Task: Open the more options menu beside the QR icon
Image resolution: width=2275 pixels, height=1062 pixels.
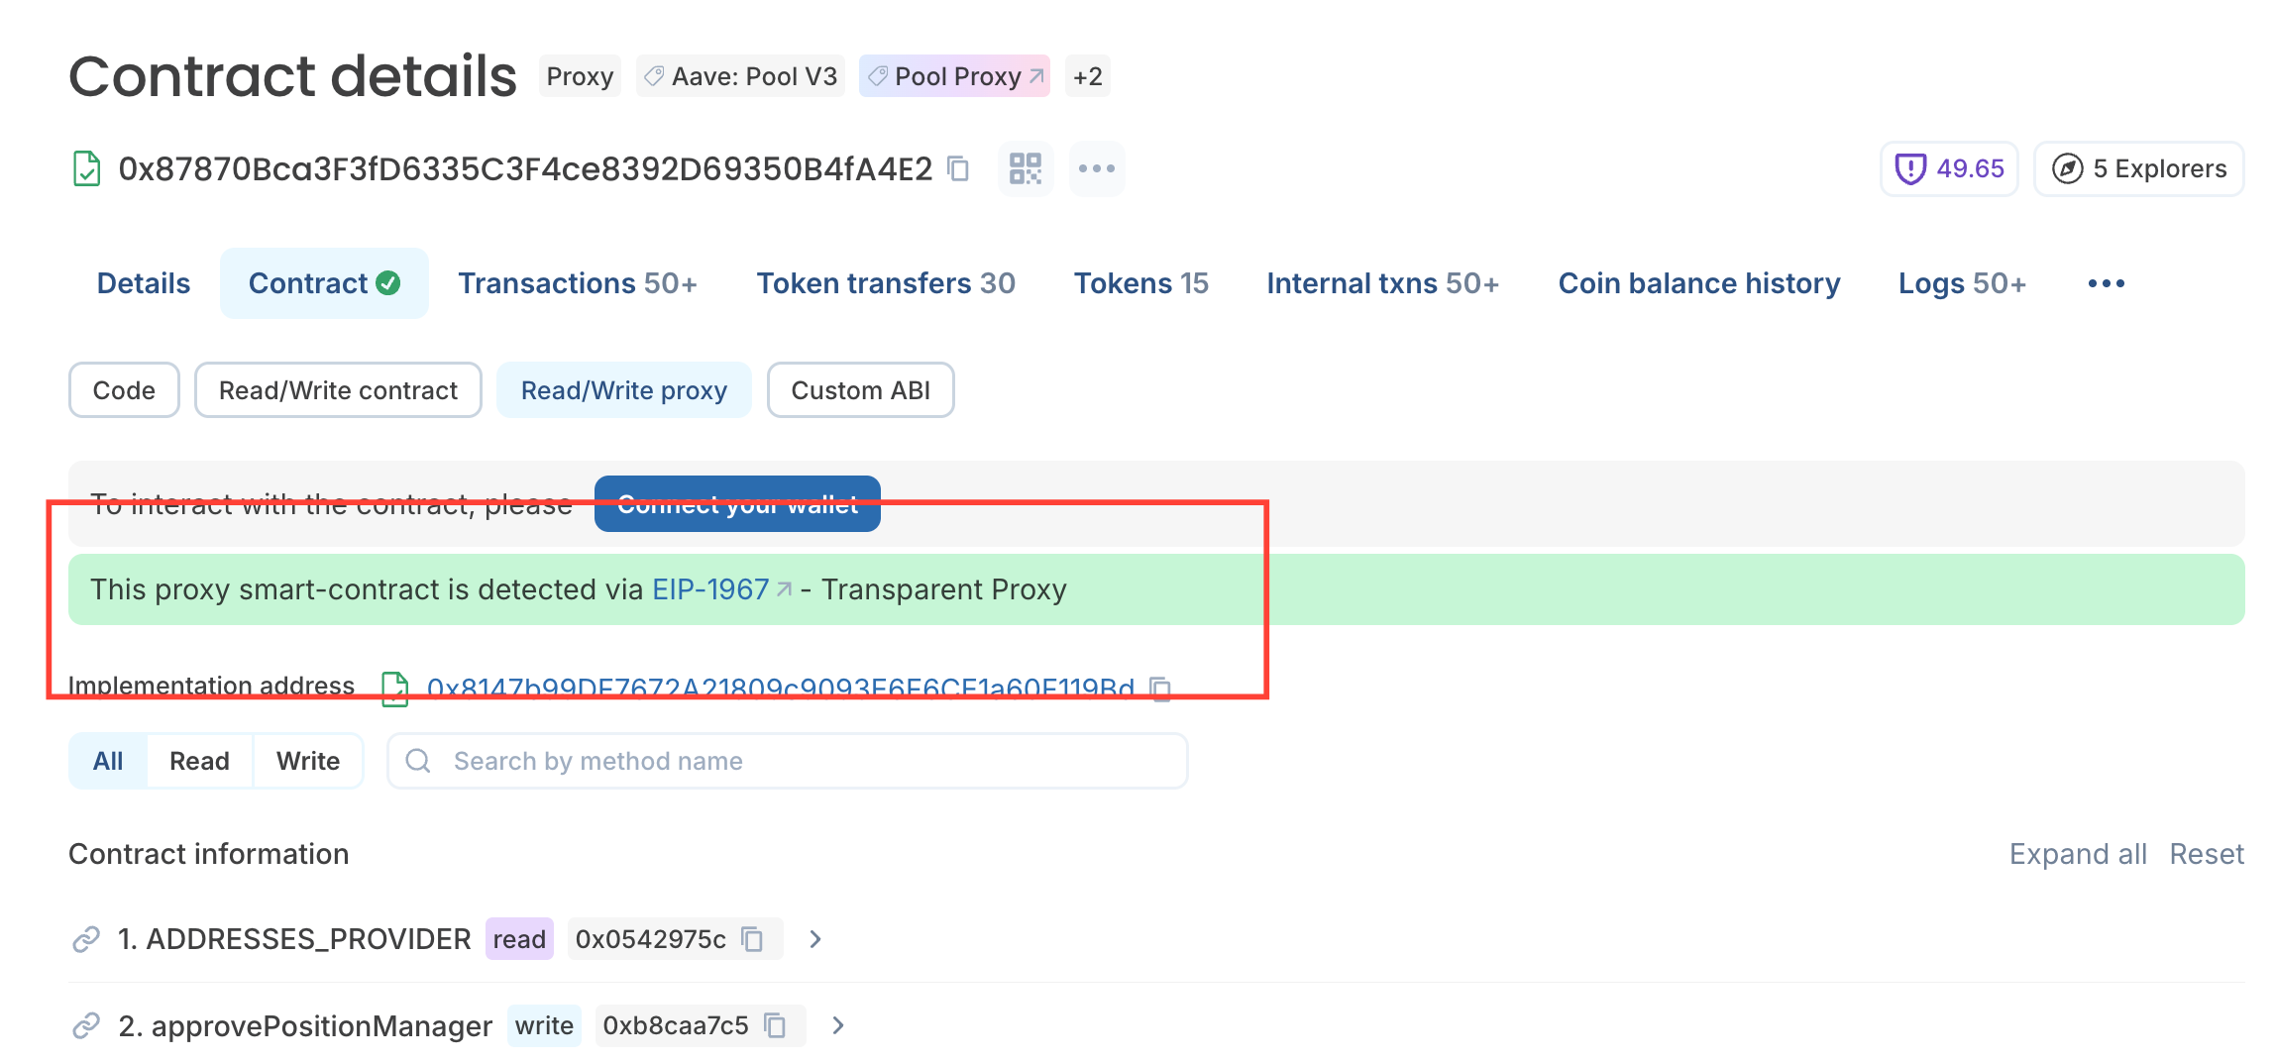Action: [x=1096, y=168]
